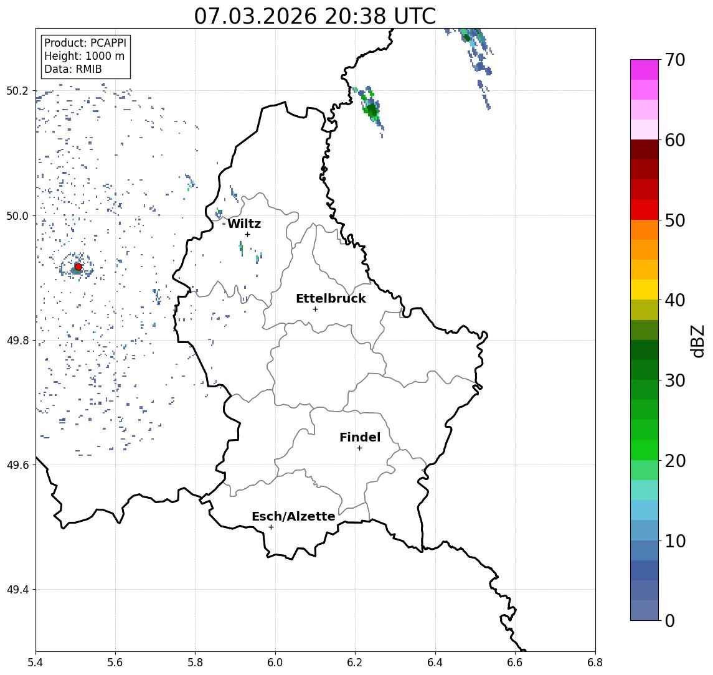713x675 pixels.
Task: Click the Findel station label
Action: tap(360, 437)
